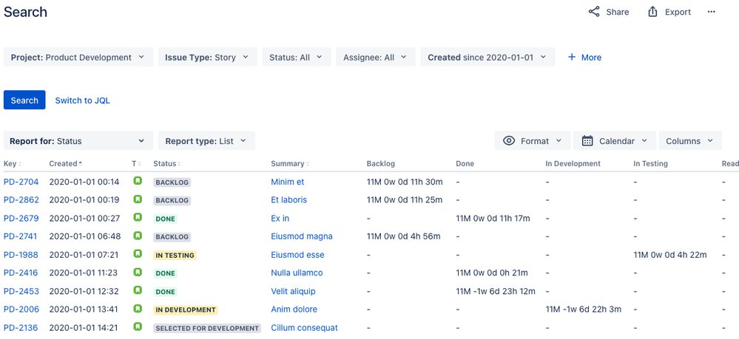This screenshot has width=739, height=339.
Task: Open the Eiusmod magna summary link
Action: [302, 236]
